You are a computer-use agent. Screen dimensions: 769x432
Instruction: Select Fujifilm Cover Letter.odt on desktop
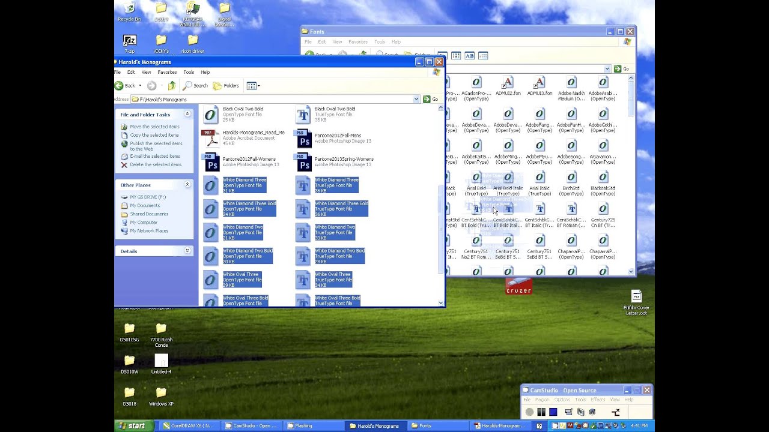636,303
